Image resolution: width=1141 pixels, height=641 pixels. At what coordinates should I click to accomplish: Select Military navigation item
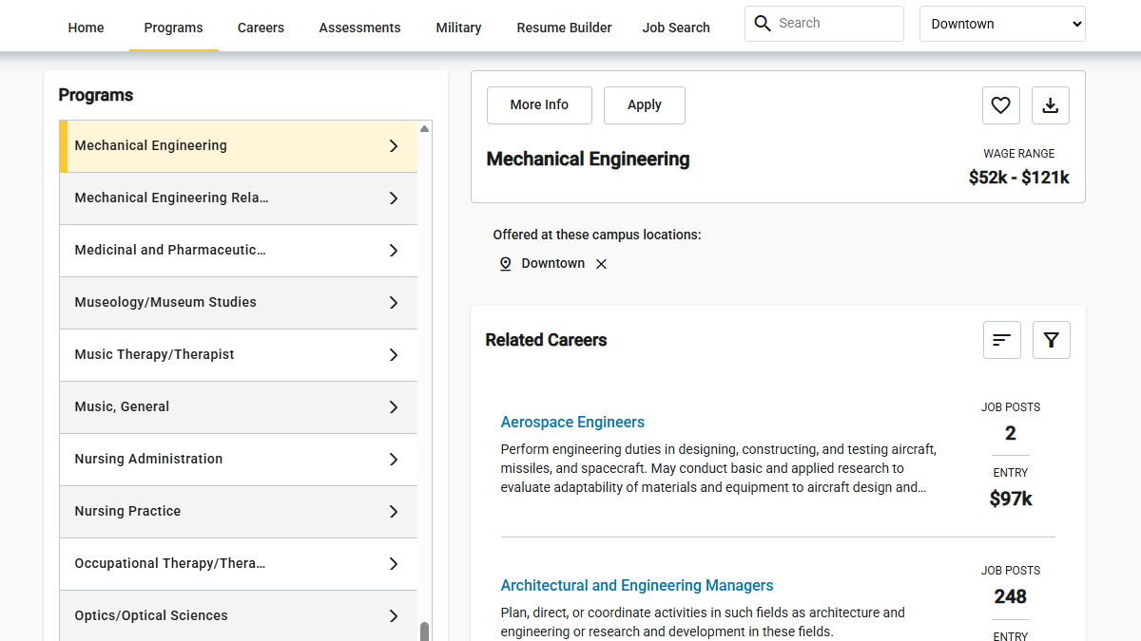tap(458, 28)
